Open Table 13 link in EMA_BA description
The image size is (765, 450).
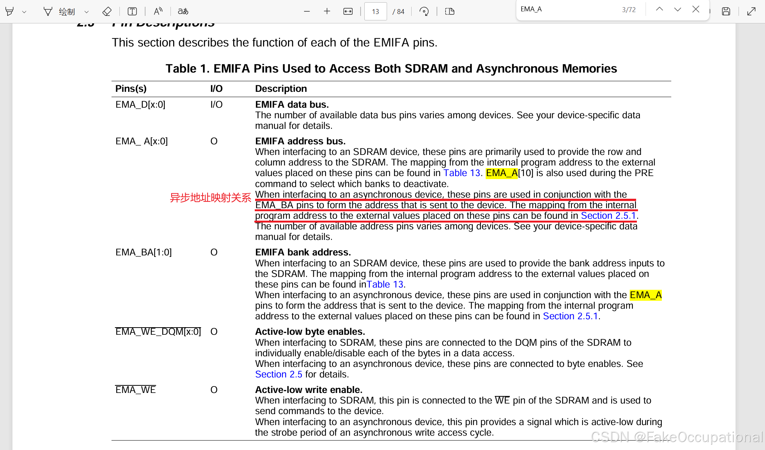point(385,285)
